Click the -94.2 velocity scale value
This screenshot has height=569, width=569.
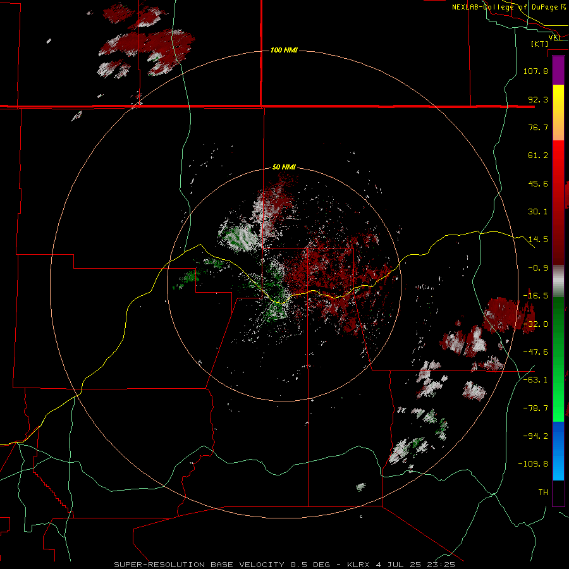point(535,436)
